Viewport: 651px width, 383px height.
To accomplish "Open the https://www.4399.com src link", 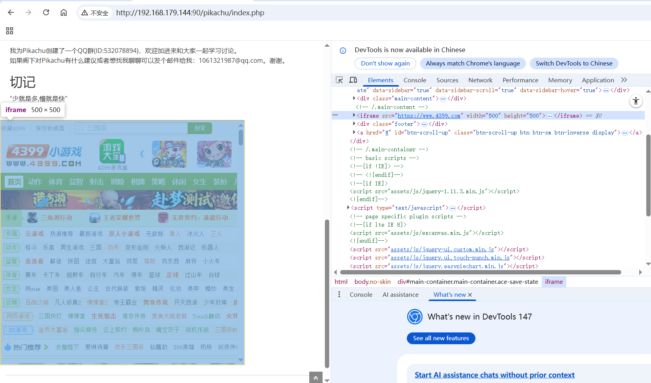I will (429, 116).
